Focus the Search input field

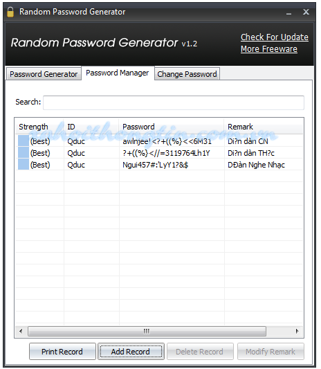tap(174, 102)
